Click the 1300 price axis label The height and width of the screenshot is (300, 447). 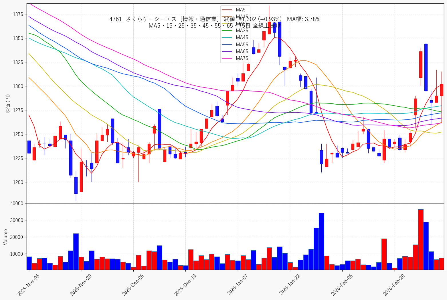coord(18,86)
